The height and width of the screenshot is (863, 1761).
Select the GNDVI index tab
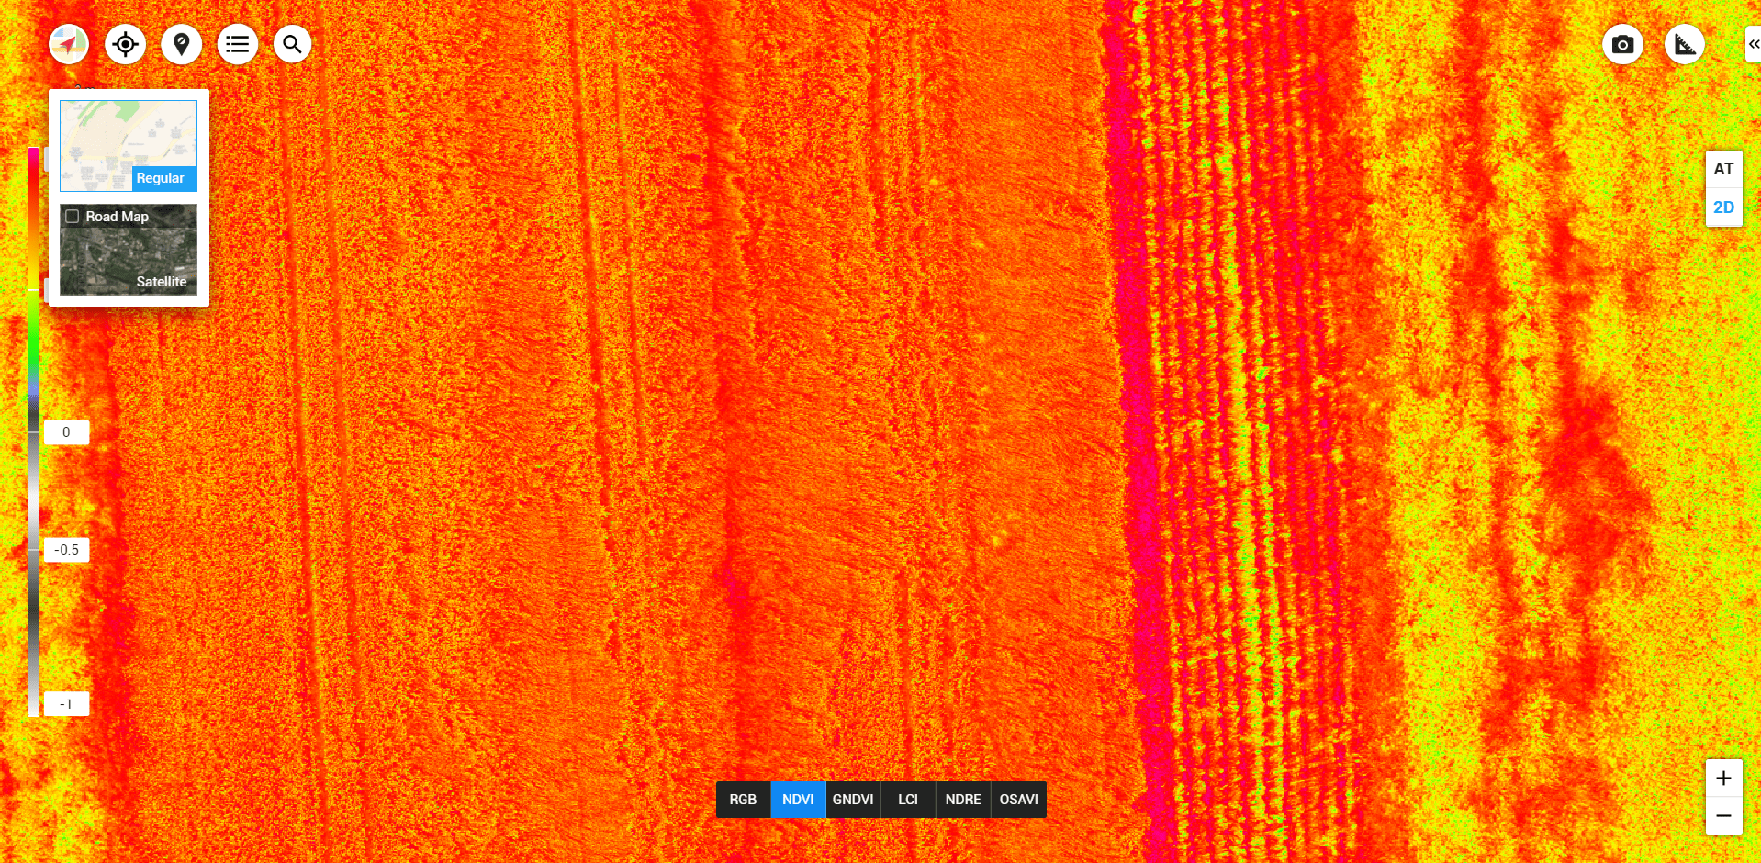853,800
